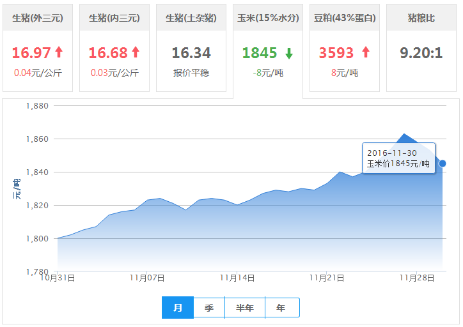Select the 生猪(内三元) price card
Screen dimensions: 463x327
pos(114,48)
